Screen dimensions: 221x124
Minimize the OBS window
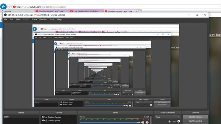pos(189,15)
